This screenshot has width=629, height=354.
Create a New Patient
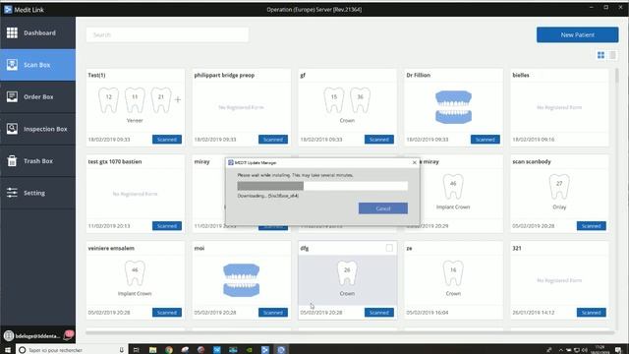(x=577, y=35)
